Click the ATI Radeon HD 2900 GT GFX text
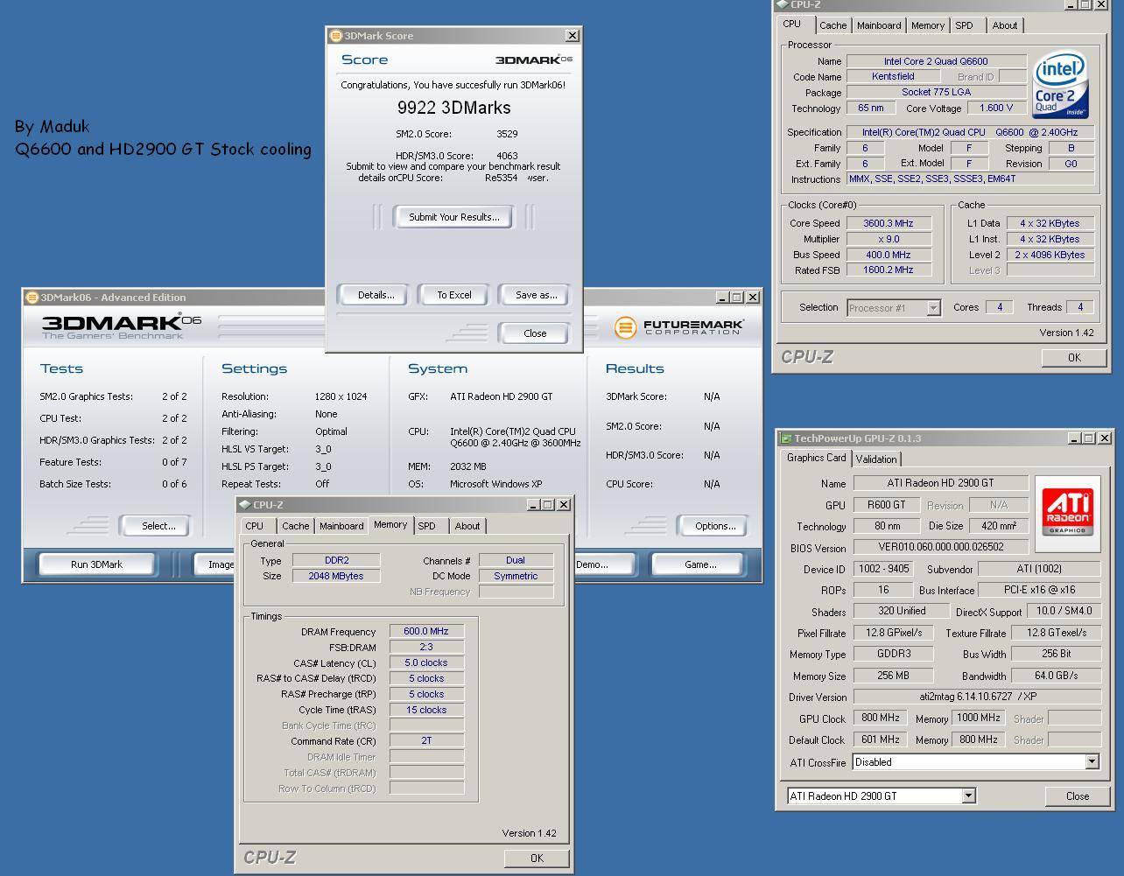1124x876 pixels. pyautogui.click(x=502, y=396)
